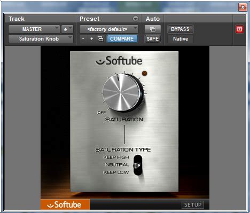The height and width of the screenshot is (213, 250).
Task: Switch saturation type to KEEP HIGH
Action: click(116, 157)
